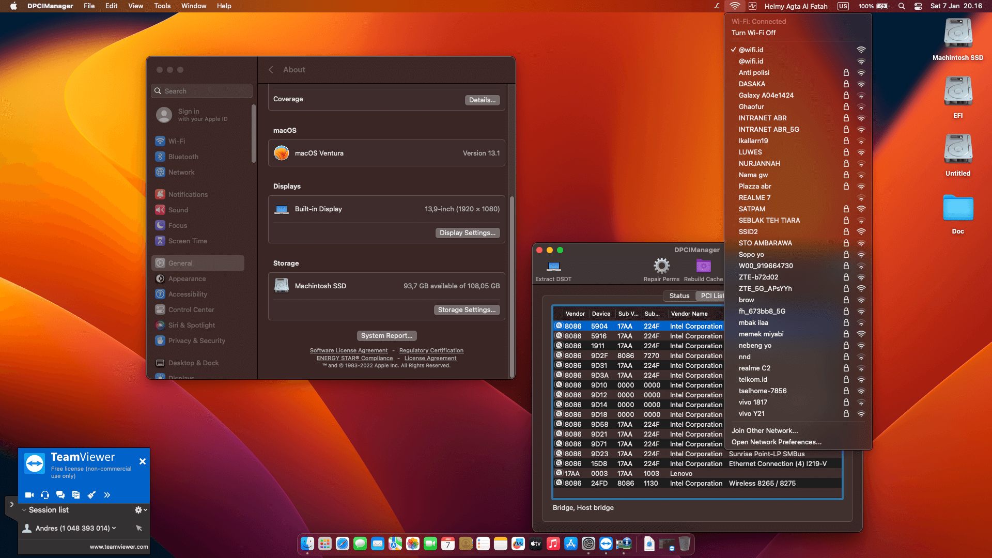Open the Tools menu in the menu bar
Viewport: 992px width, 558px height.
(162, 6)
